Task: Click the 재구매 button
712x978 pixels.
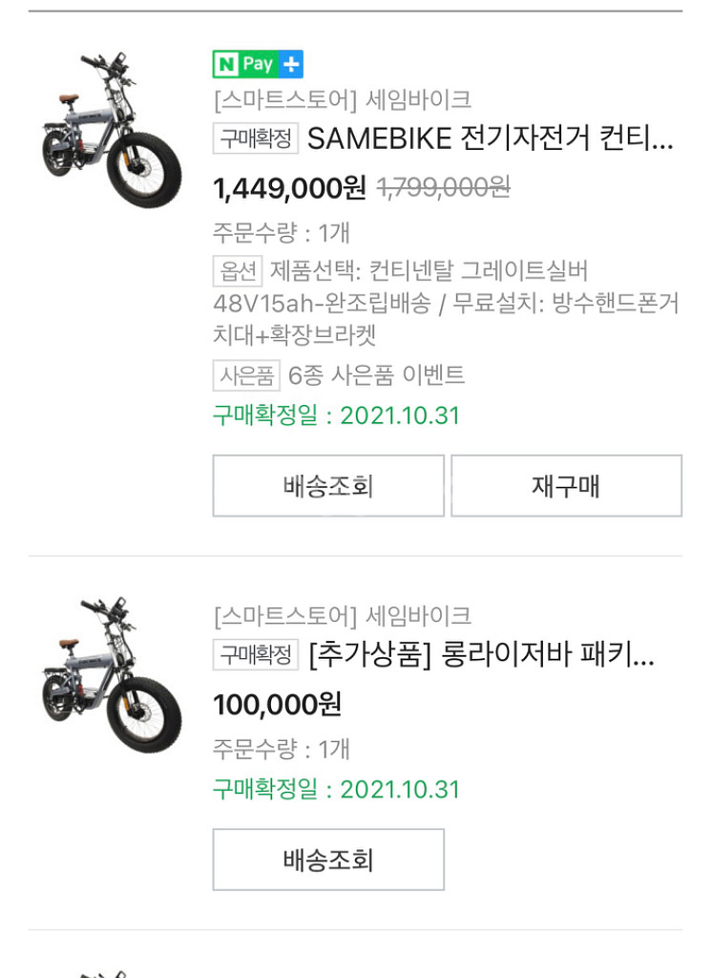Action: point(566,486)
